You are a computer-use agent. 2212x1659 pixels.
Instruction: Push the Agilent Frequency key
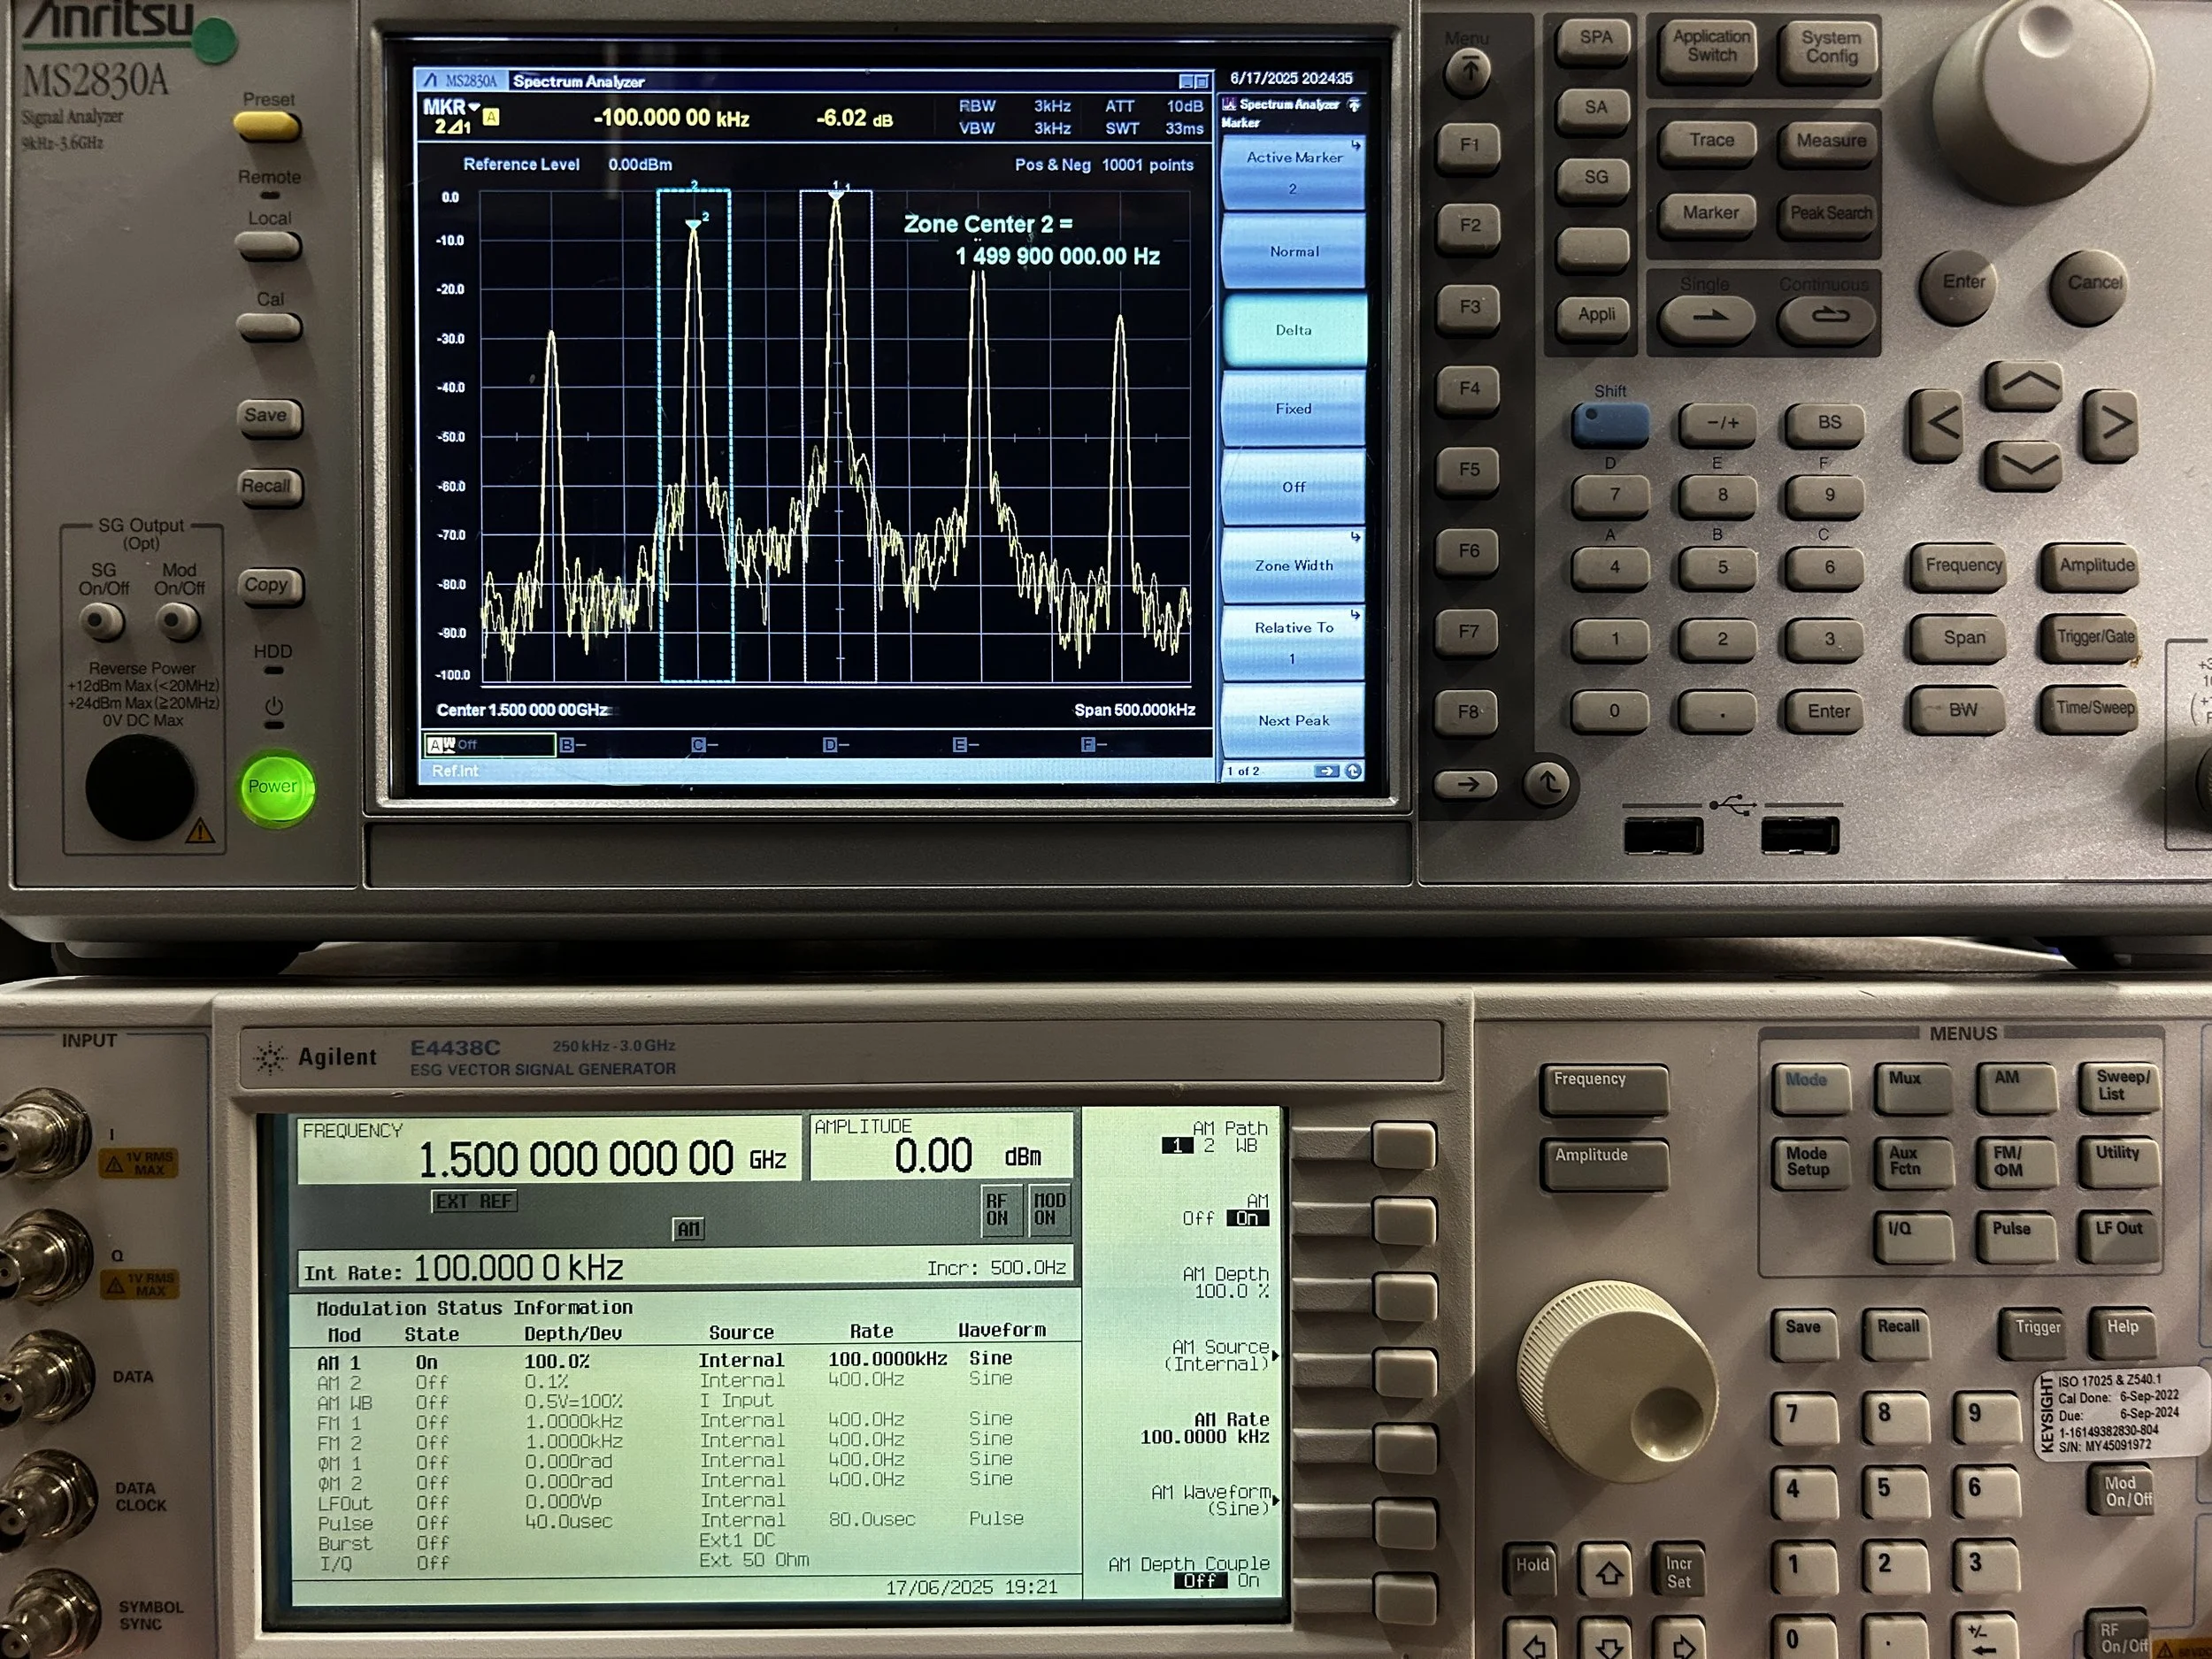coord(1603,1091)
